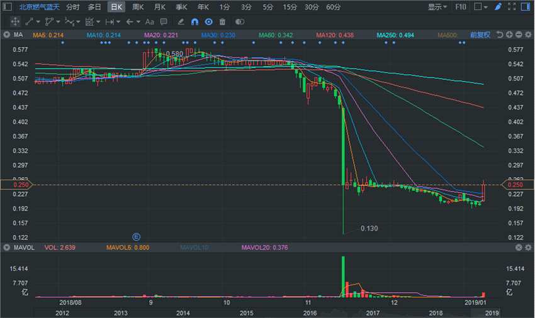Flip the toolbar toggle switch
Image resolution: width=535 pixels, height=318 pixels.
[240, 22]
